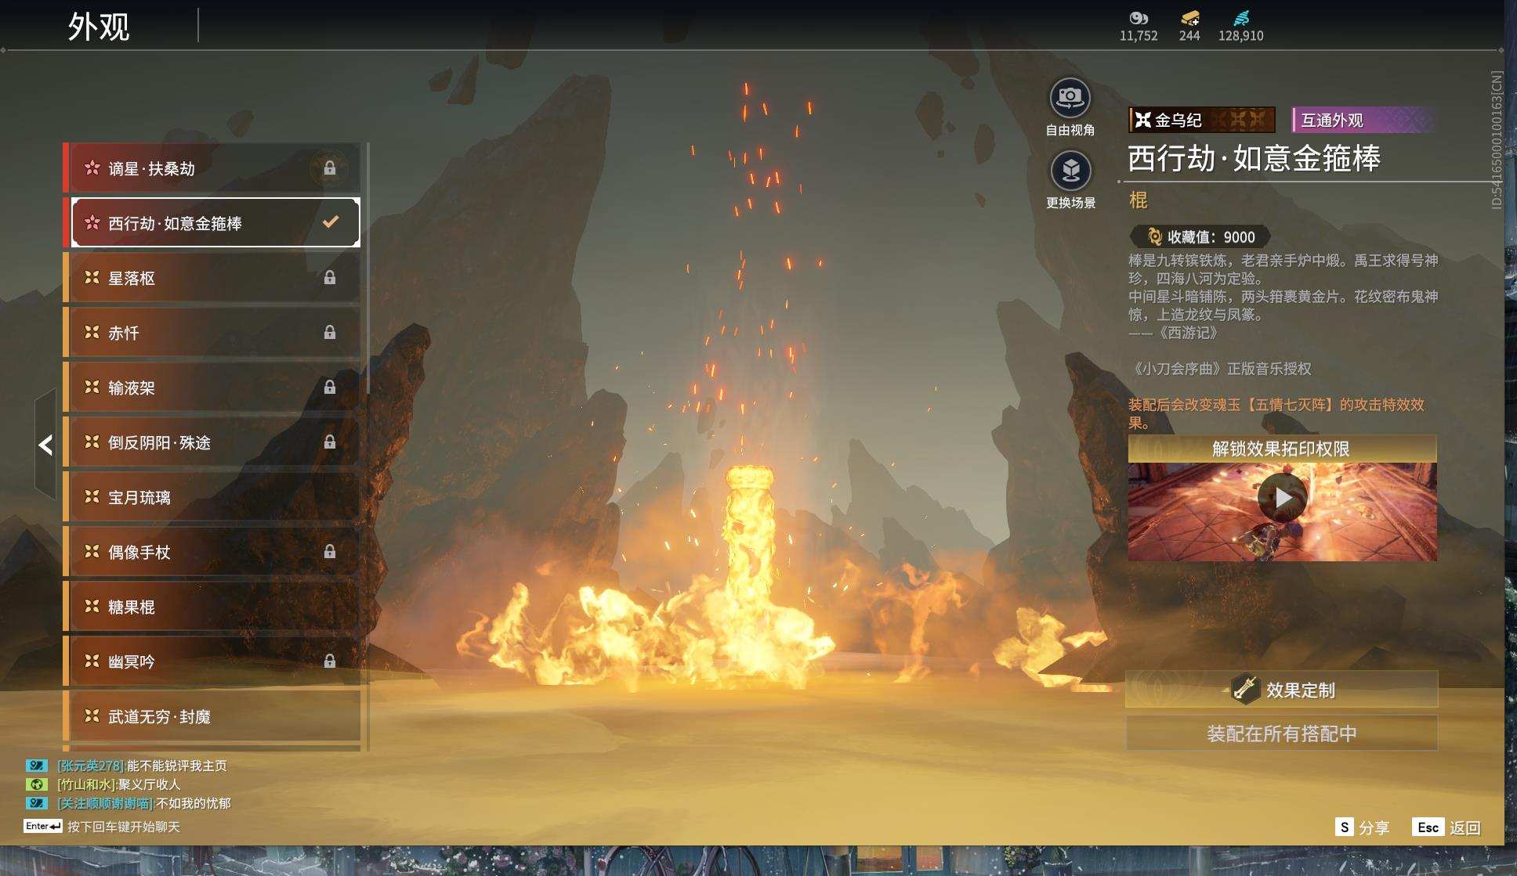Image resolution: width=1517 pixels, height=876 pixels.
Task: Select the 宝月琉璃 weapon skin
Action: (x=212, y=497)
